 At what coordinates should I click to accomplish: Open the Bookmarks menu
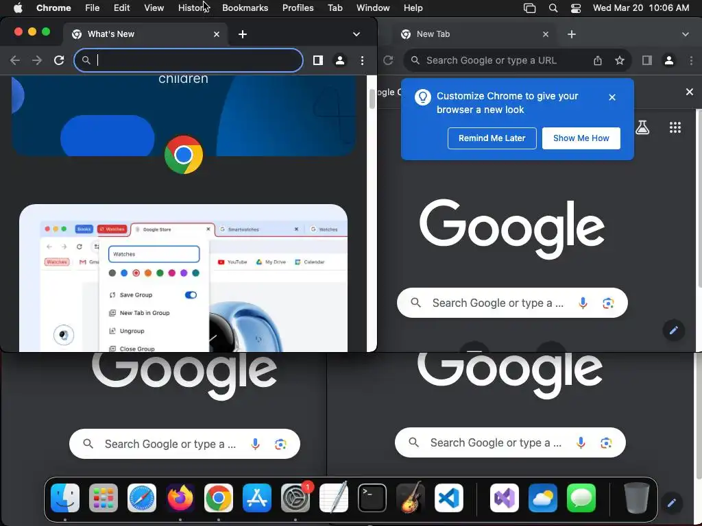click(x=245, y=8)
